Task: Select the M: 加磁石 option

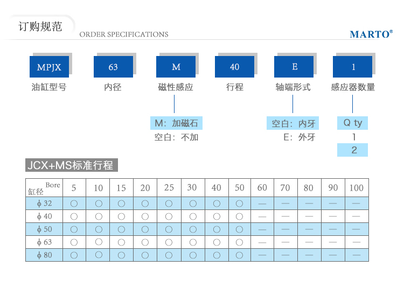Action: pos(176,123)
